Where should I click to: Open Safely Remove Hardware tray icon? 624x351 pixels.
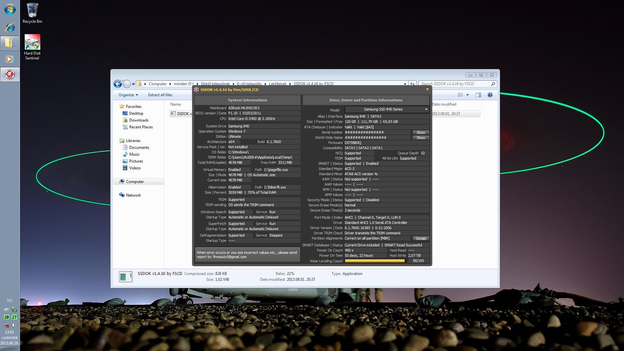14,310
